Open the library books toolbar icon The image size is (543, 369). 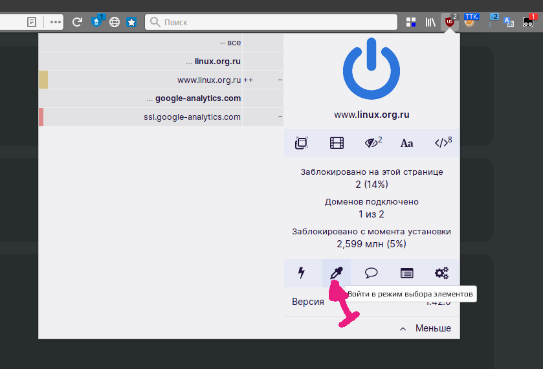tap(430, 22)
